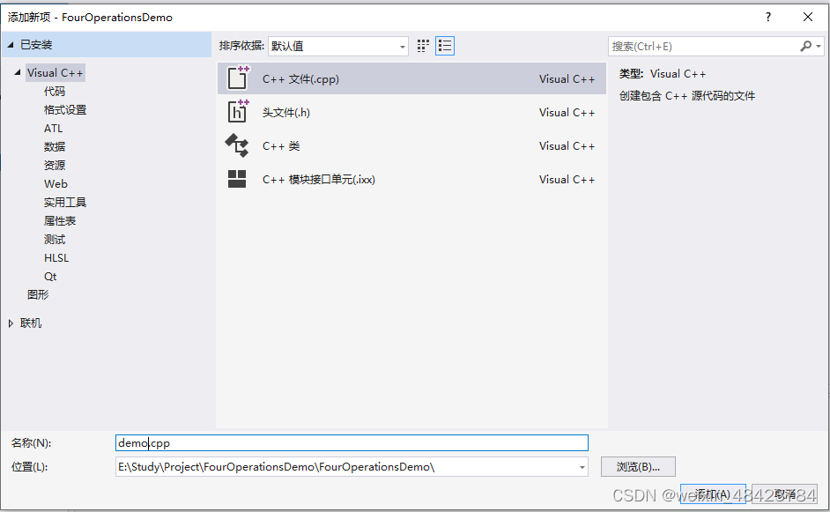
Task: Select 测试 category in tree
Action: coord(55,240)
